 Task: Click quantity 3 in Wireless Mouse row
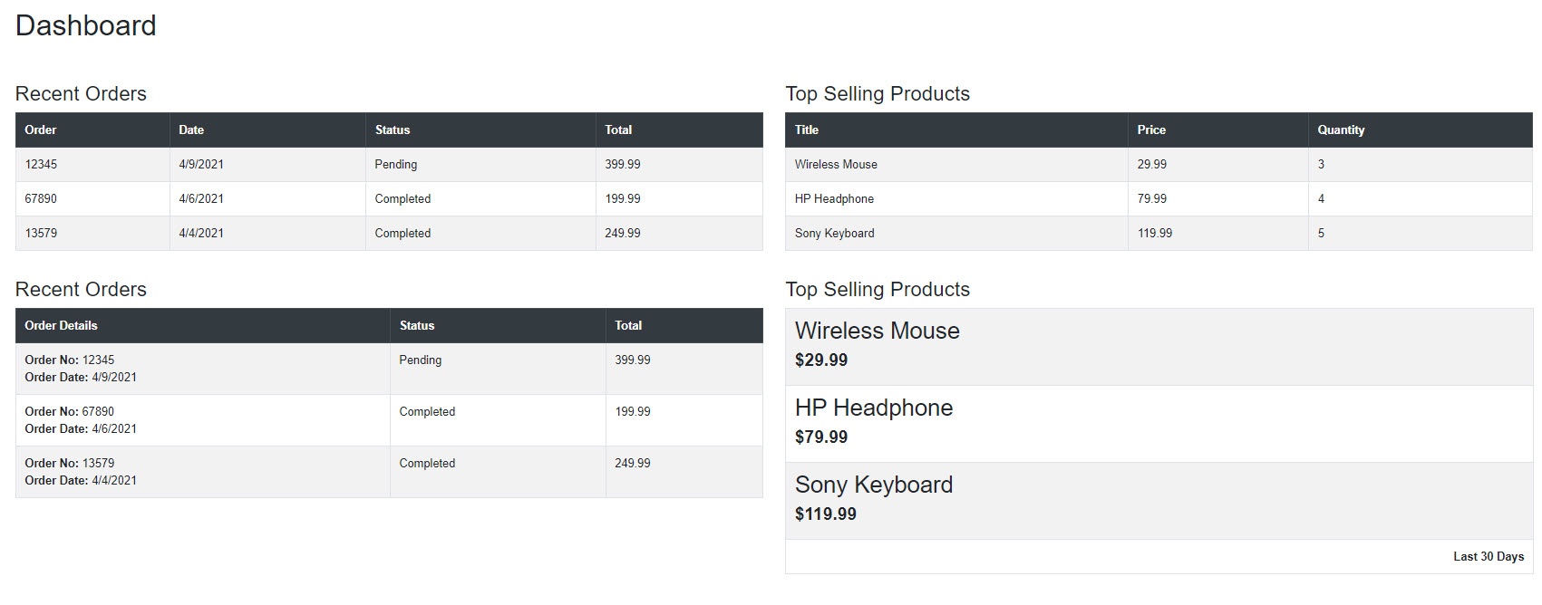click(1321, 164)
